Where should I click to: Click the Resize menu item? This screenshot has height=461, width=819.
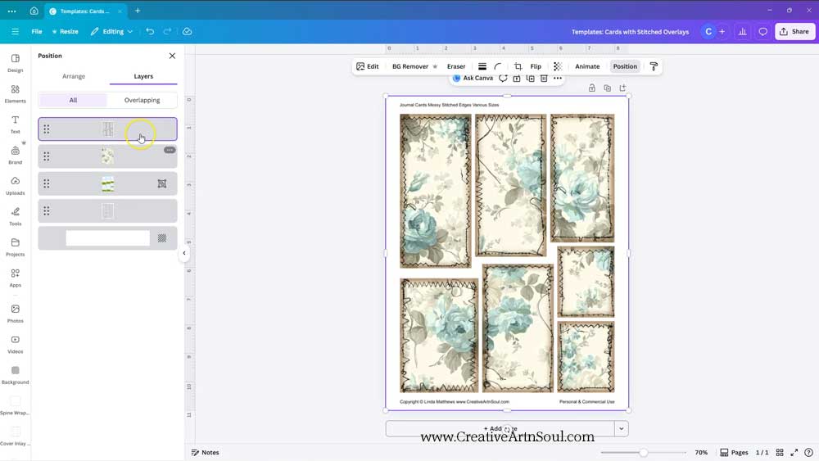(65, 31)
